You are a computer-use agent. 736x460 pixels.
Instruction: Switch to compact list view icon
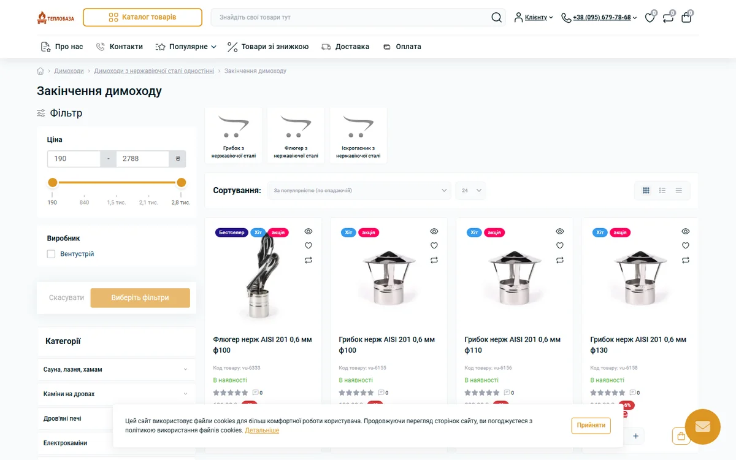point(679,191)
